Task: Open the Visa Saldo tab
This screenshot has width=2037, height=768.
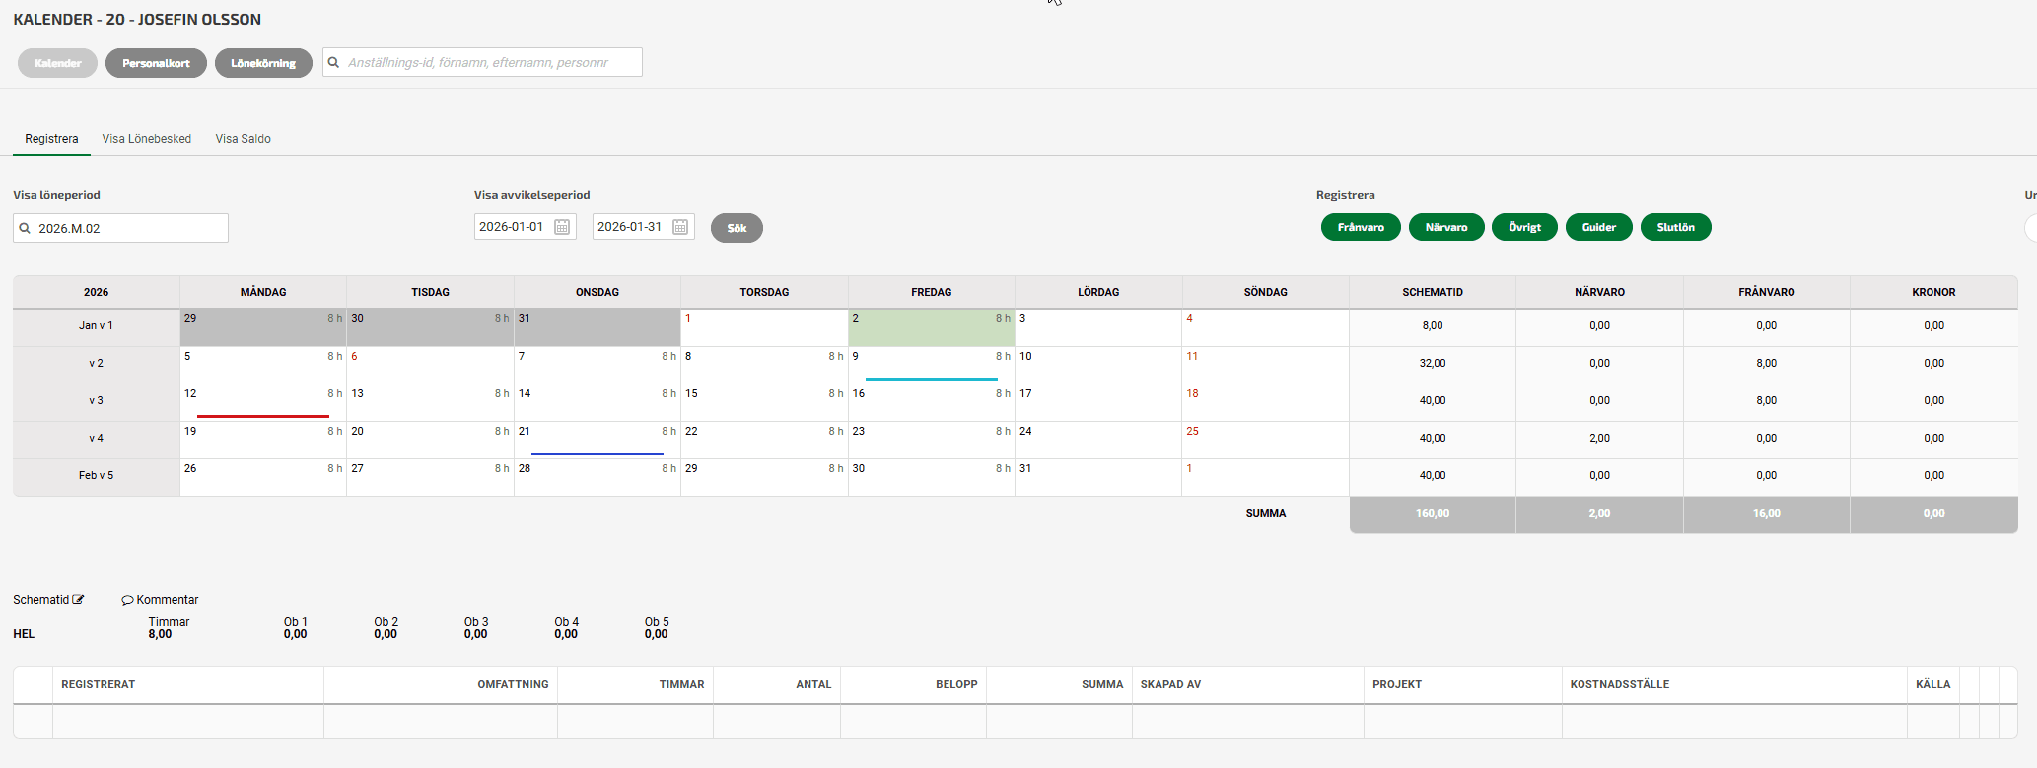Action: (243, 139)
